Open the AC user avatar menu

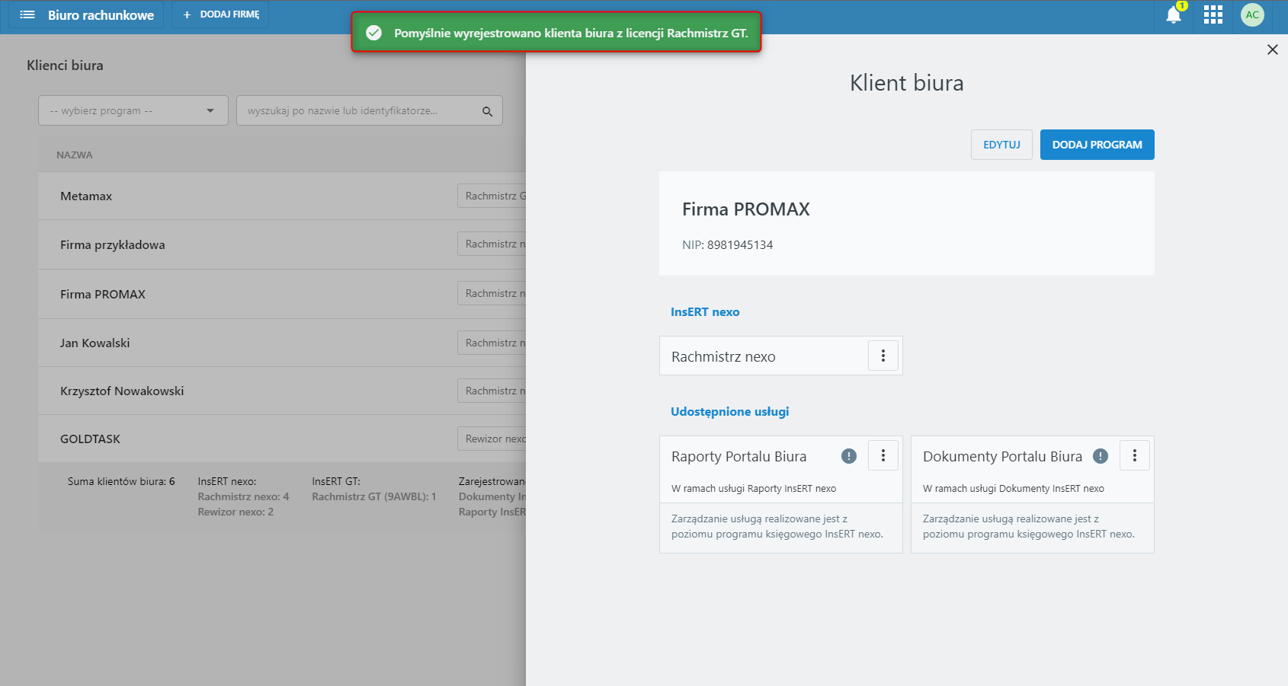[x=1252, y=15]
